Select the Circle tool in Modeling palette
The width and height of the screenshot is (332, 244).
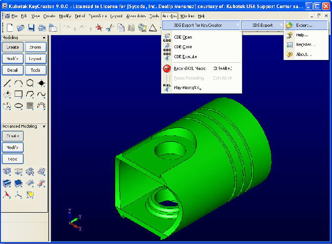(x=30, y=83)
